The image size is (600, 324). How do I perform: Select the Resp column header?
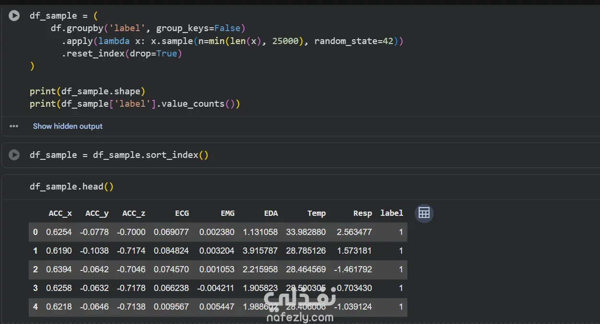click(362, 213)
